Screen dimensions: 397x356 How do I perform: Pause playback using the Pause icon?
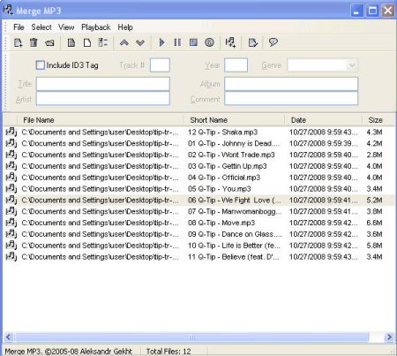tap(177, 43)
